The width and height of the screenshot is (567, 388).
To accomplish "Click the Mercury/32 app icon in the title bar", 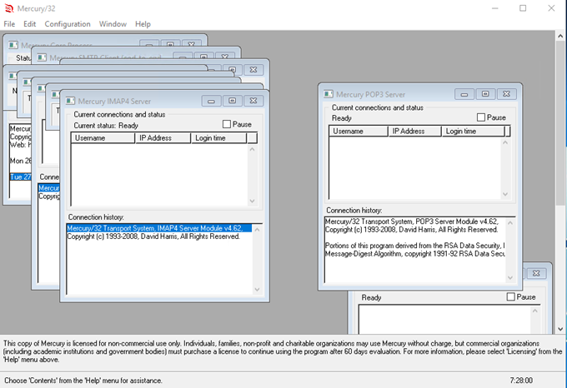I will coord(8,8).
